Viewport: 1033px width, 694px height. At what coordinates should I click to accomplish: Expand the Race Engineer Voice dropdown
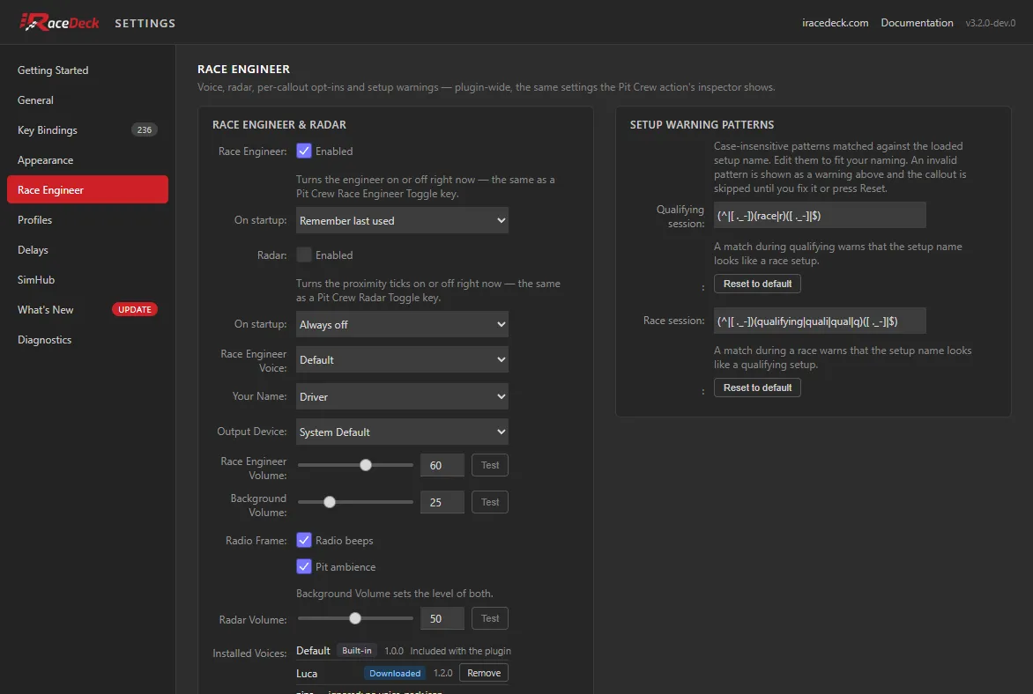click(x=402, y=359)
